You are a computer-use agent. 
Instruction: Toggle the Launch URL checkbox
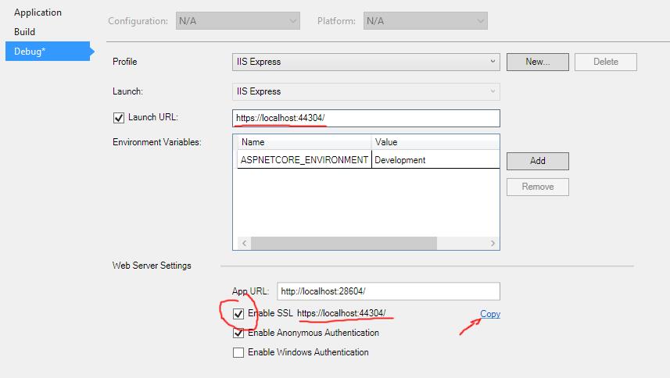click(x=119, y=118)
